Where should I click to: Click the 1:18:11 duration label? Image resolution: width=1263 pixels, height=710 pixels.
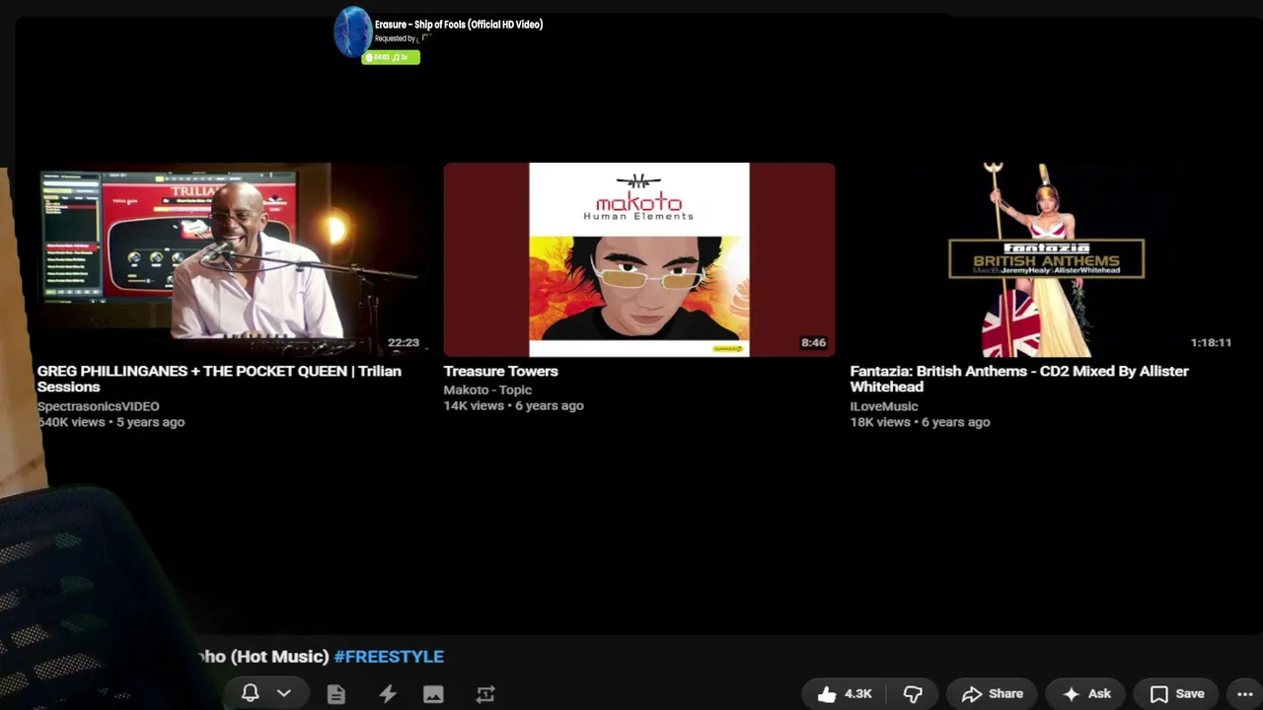point(1211,343)
